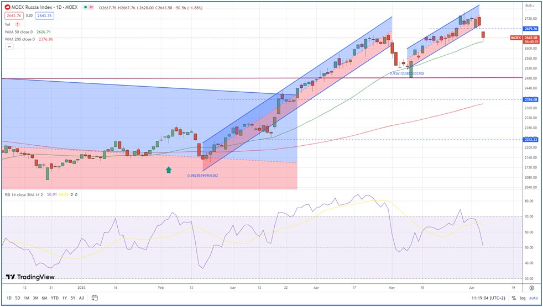Click the blue buy price 2643.76 button

(44, 15)
